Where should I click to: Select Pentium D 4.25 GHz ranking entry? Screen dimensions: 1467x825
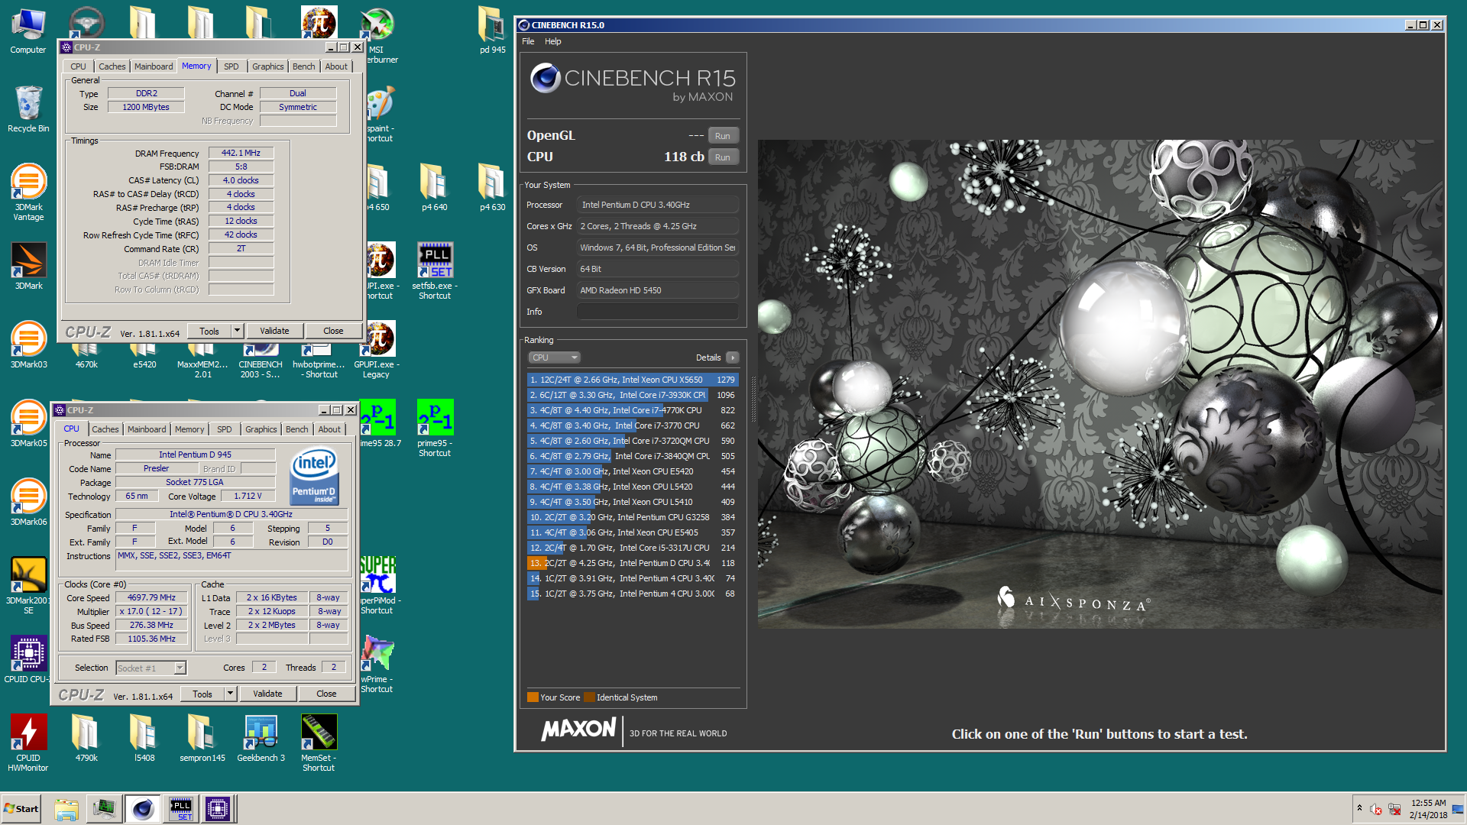(633, 563)
